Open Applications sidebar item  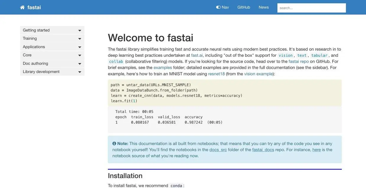tap(52, 47)
